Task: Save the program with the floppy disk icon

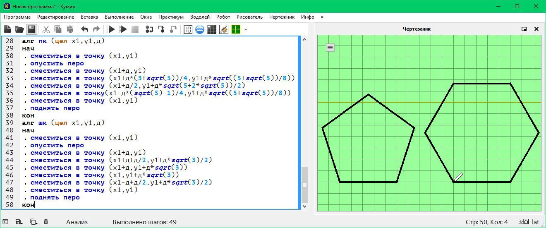Action: pos(31,29)
